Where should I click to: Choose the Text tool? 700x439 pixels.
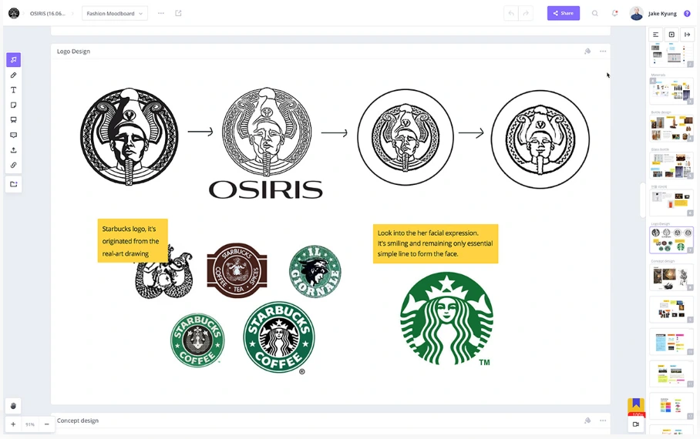coord(13,90)
